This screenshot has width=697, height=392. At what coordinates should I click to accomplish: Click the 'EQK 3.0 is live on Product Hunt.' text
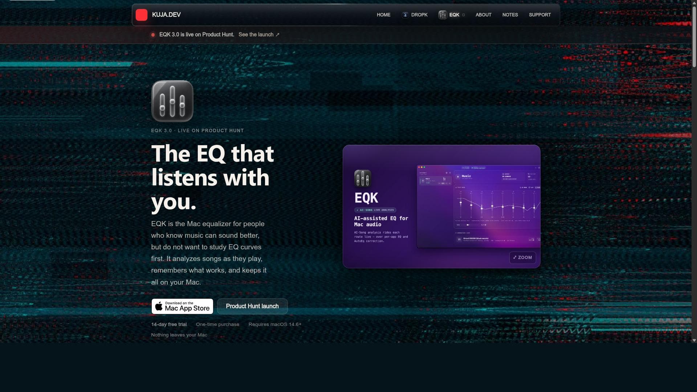pos(196,34)
